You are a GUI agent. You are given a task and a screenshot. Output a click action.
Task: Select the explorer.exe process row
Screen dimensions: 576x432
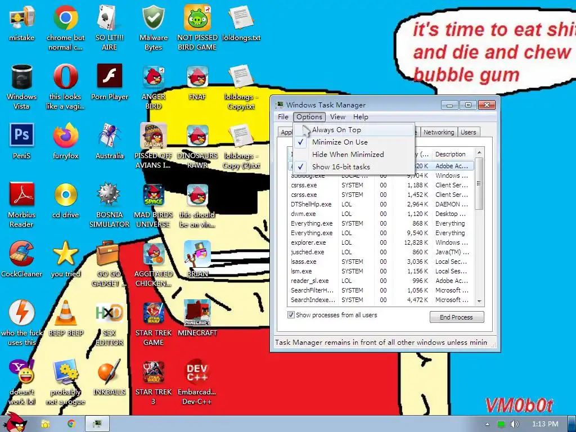tap(380, 242)
